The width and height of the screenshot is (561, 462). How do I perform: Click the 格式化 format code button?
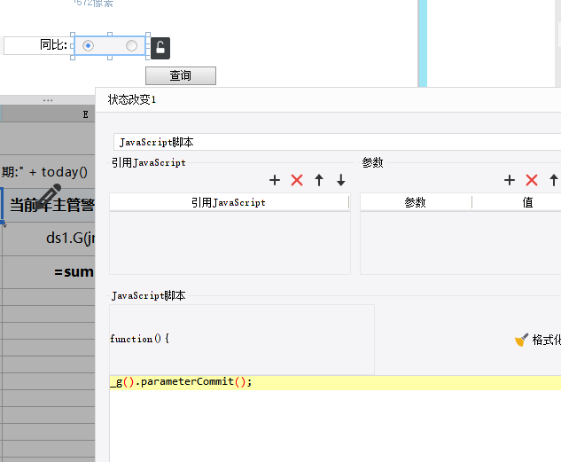click(x=537, y=340)
